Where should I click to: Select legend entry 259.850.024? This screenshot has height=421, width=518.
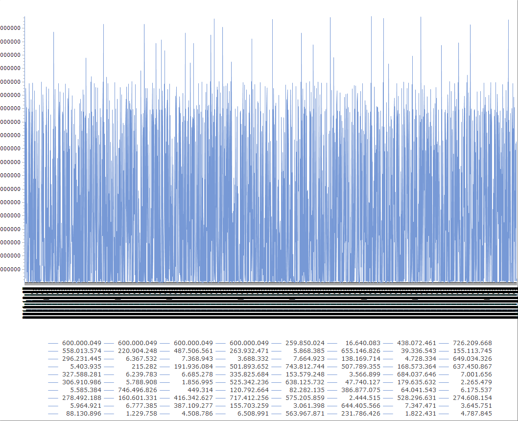(x=305, y=343)
